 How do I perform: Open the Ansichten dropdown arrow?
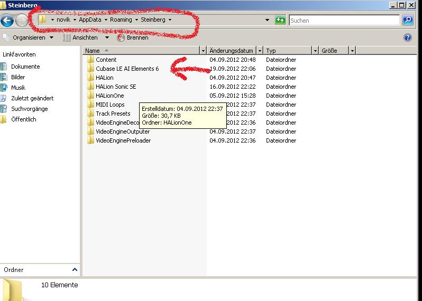pyautogui.click(x=107, y=37)
